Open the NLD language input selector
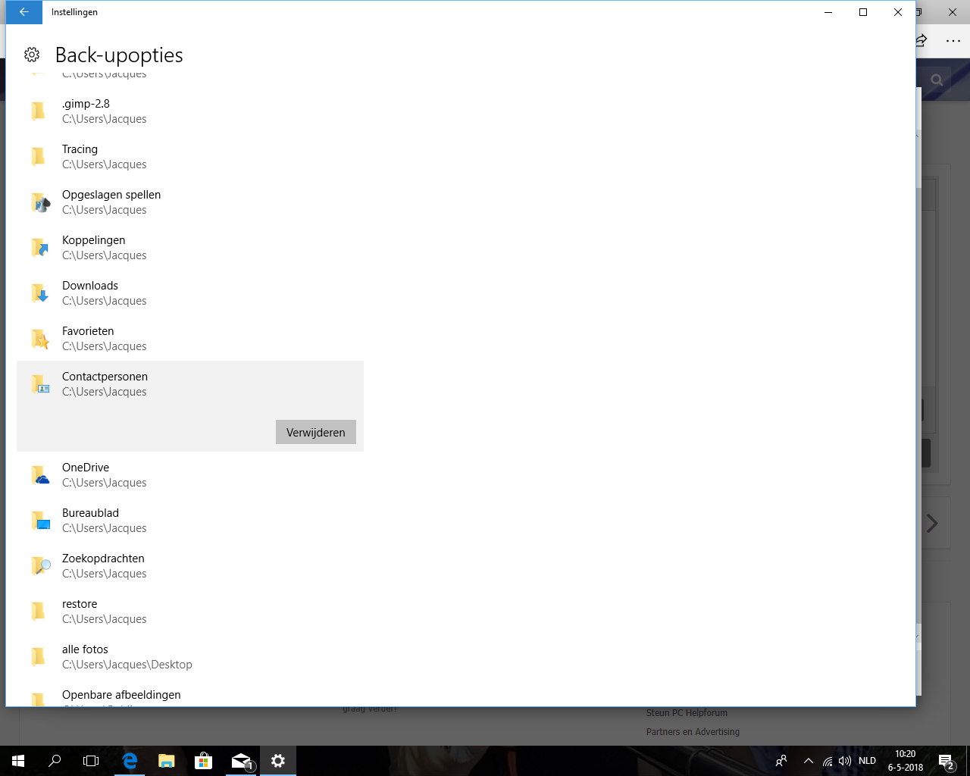The height and width of the screenshot is (776, 970). pos(867,761)
